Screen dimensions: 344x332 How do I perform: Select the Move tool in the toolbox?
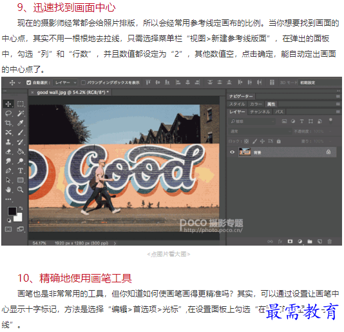(x=8, y=104)
